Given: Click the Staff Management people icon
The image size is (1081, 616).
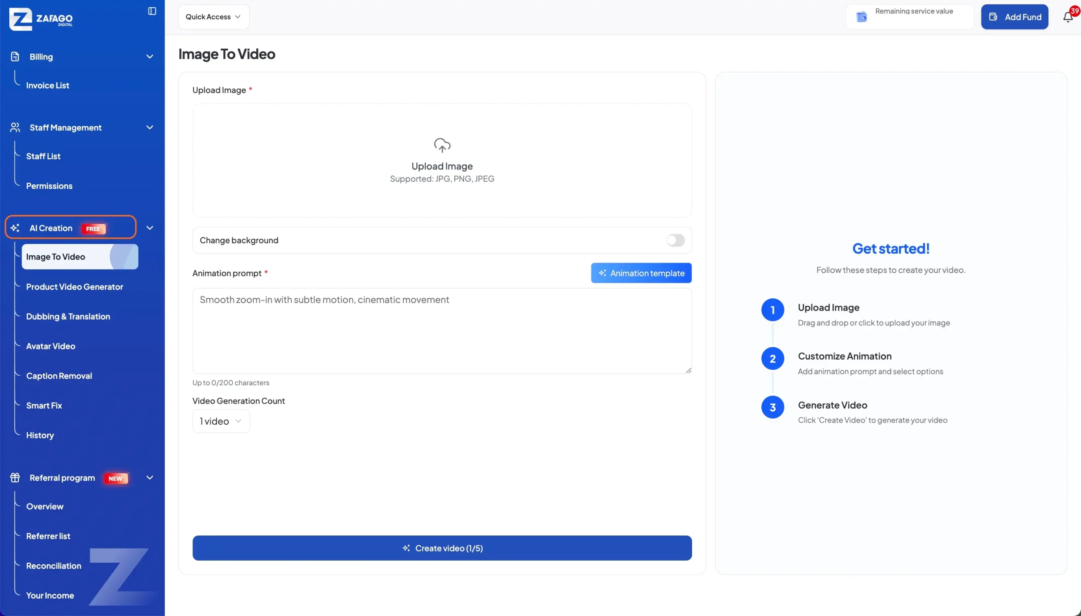Looking at the screenshot, I should (15, 127).
